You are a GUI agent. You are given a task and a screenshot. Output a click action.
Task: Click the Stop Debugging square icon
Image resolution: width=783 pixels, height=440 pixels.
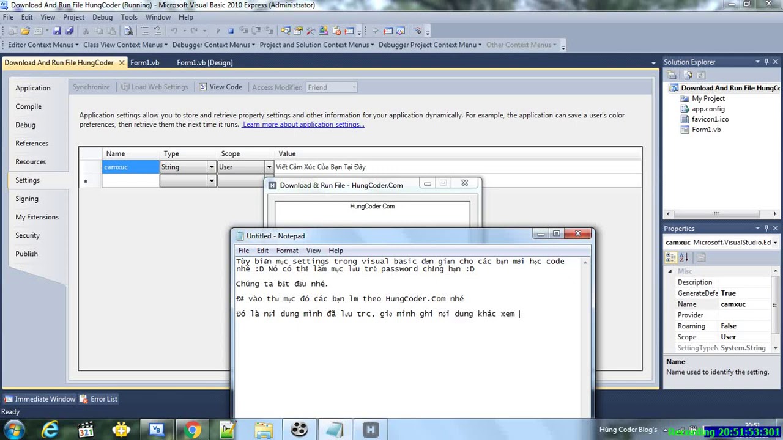231,31
